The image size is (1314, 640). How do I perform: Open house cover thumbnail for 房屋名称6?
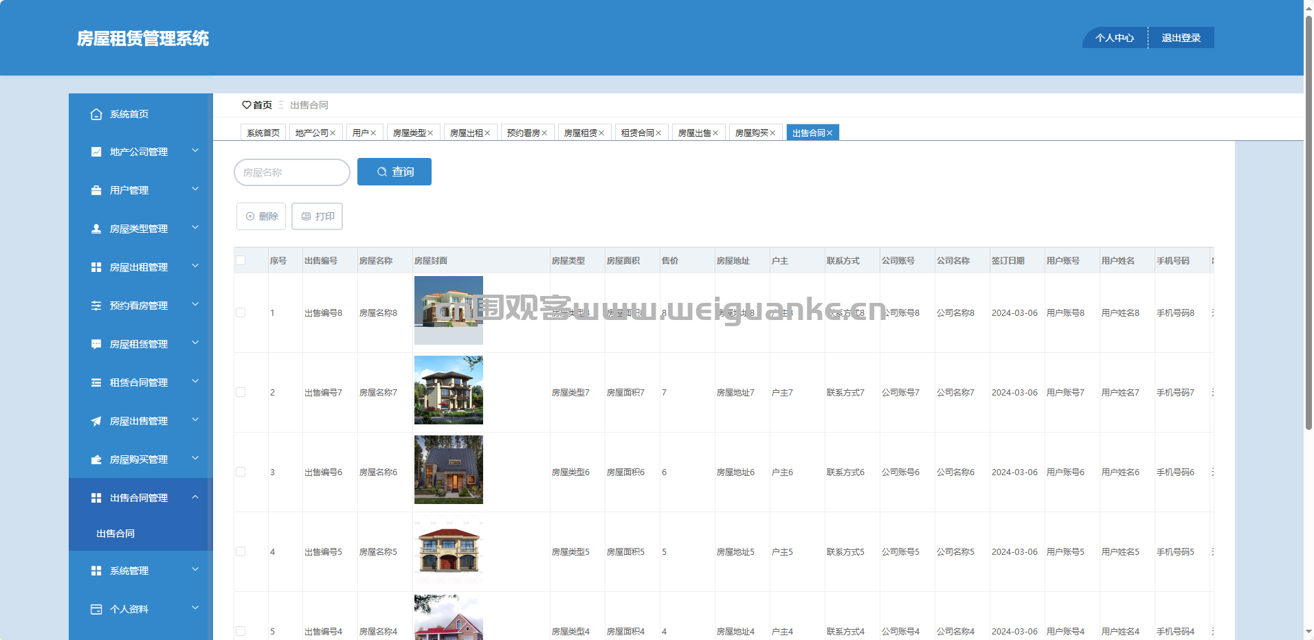(x=449, y=470)
